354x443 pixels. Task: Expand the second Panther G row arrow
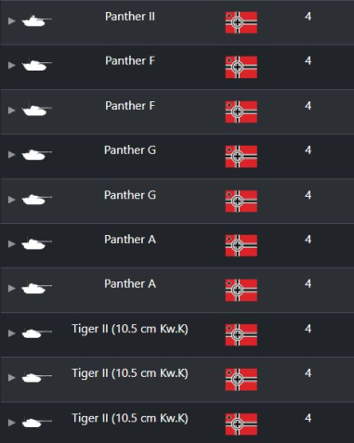point(11,200)
